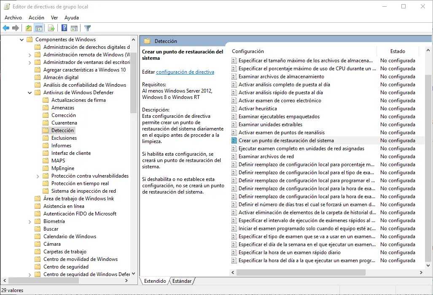Click the tree pane scroll up arrow
433x295 pixels.
pyautogui.click(x=133, y=40)
